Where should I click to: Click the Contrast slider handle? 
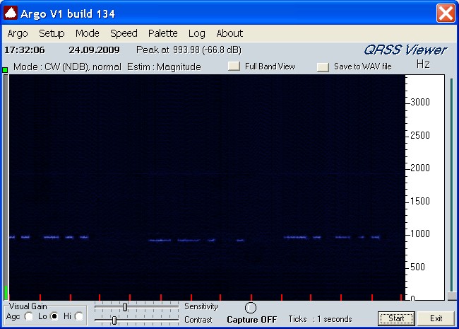114,321
